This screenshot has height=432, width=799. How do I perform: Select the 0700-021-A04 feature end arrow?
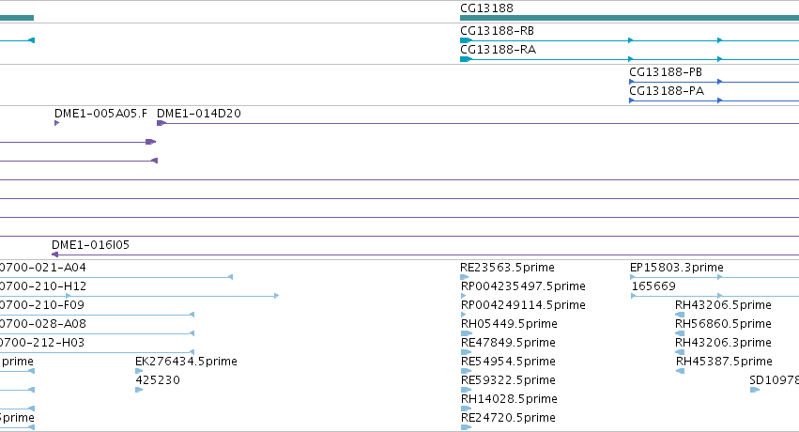(x=230, y=277)
